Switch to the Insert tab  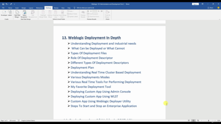click(17, 8)
